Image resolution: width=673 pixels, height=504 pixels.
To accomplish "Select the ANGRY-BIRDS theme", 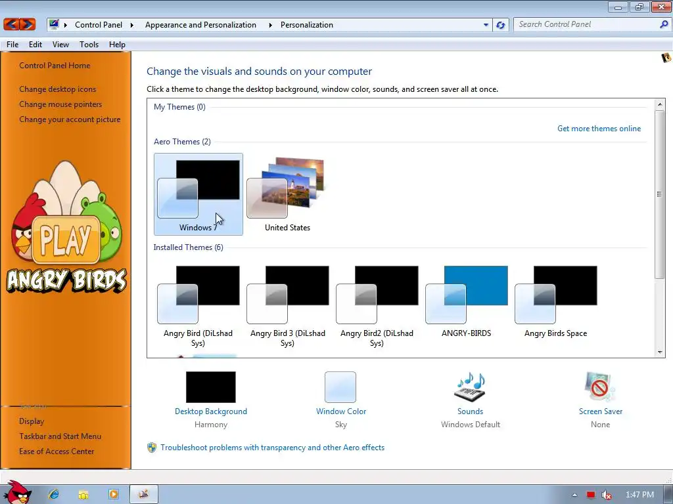I will tap(467, 302).
